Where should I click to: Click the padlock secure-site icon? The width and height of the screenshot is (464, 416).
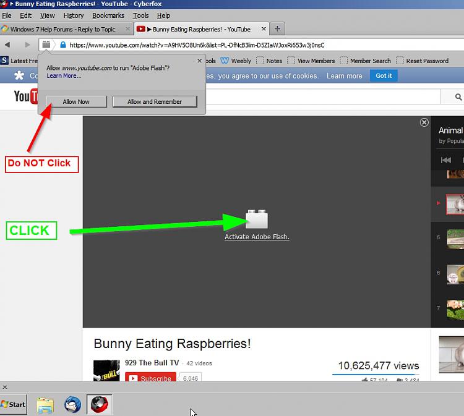tap(62, 45)
